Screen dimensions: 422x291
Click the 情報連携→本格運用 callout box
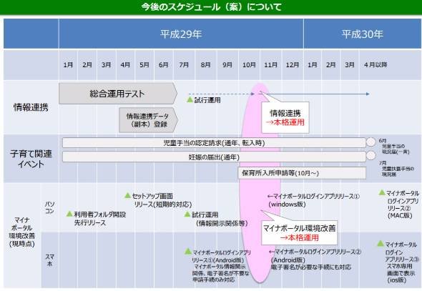285,117
